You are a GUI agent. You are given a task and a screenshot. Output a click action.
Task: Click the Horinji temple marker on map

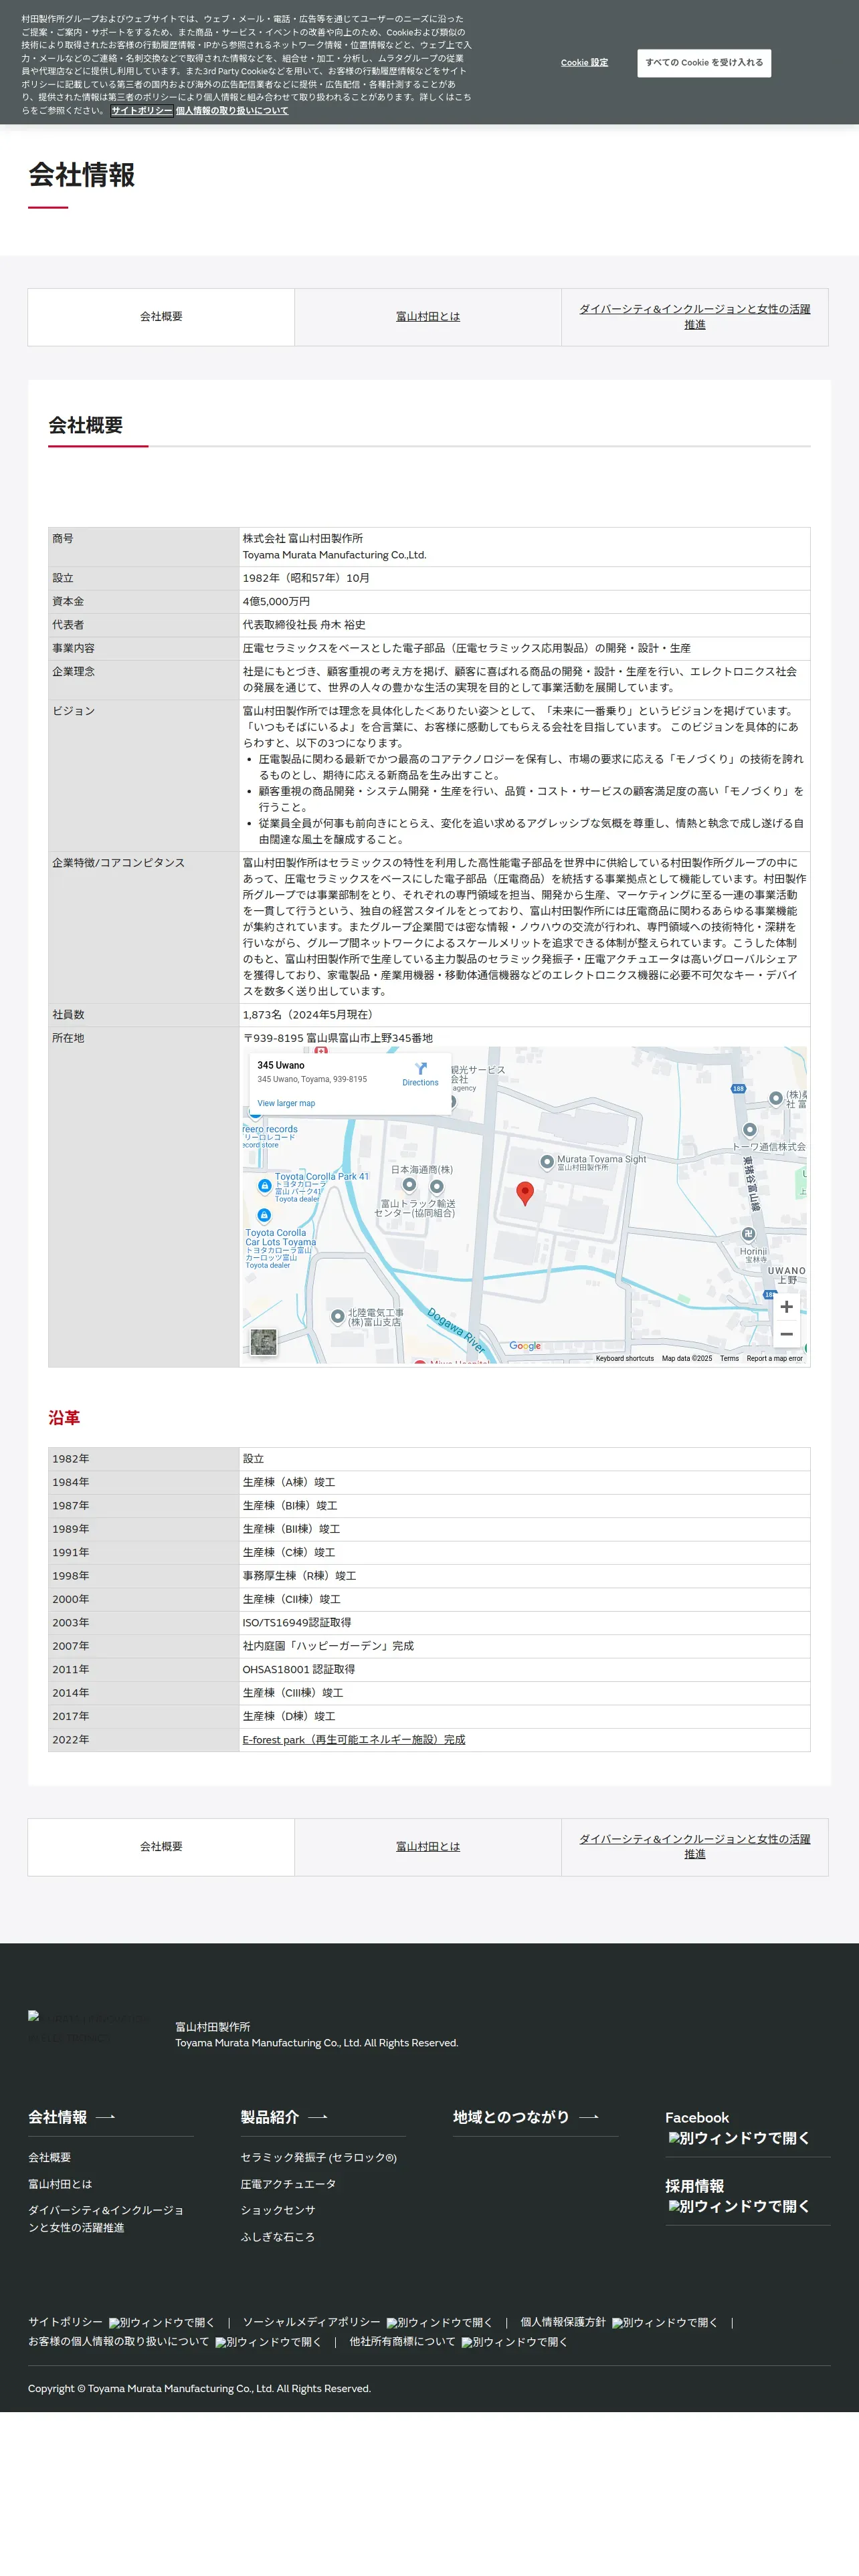tap(748, 1234)
